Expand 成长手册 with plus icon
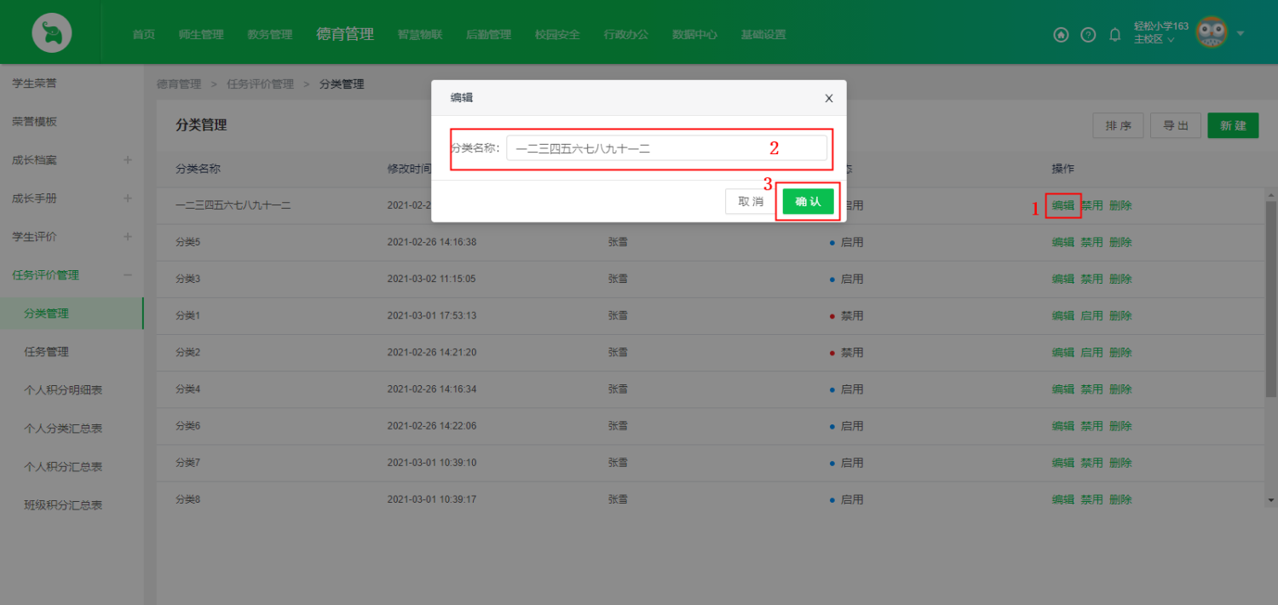The height and width of the screenshot is (605, 1278). pos(128,199)
